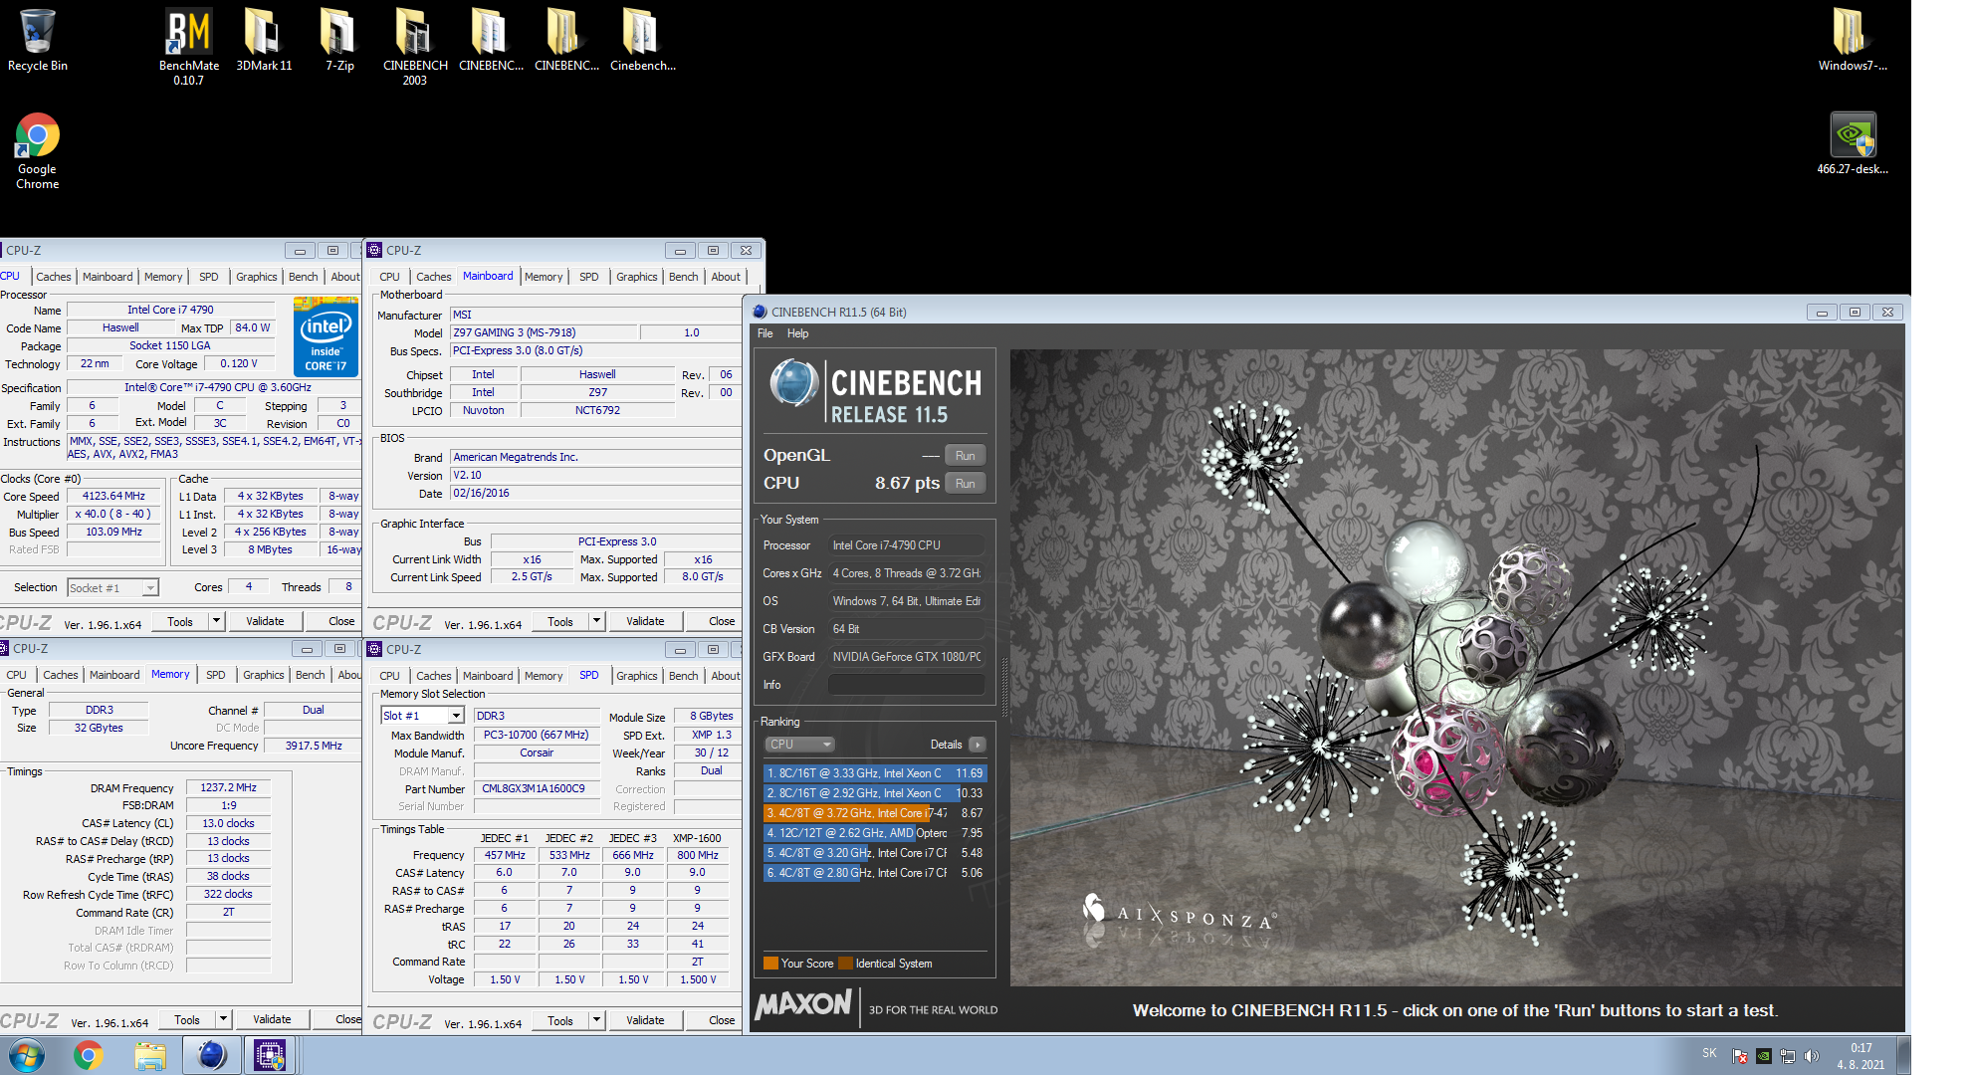This screenshot has height=1075, width=1971.
Task: Select ranking row '2. 8C/16T @ 2.92 GHz'
Action: click(874, 793)
